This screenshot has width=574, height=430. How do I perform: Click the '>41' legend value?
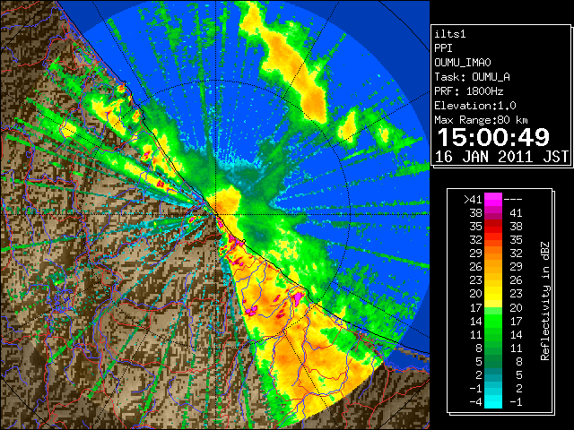click(x=473, y=200)
